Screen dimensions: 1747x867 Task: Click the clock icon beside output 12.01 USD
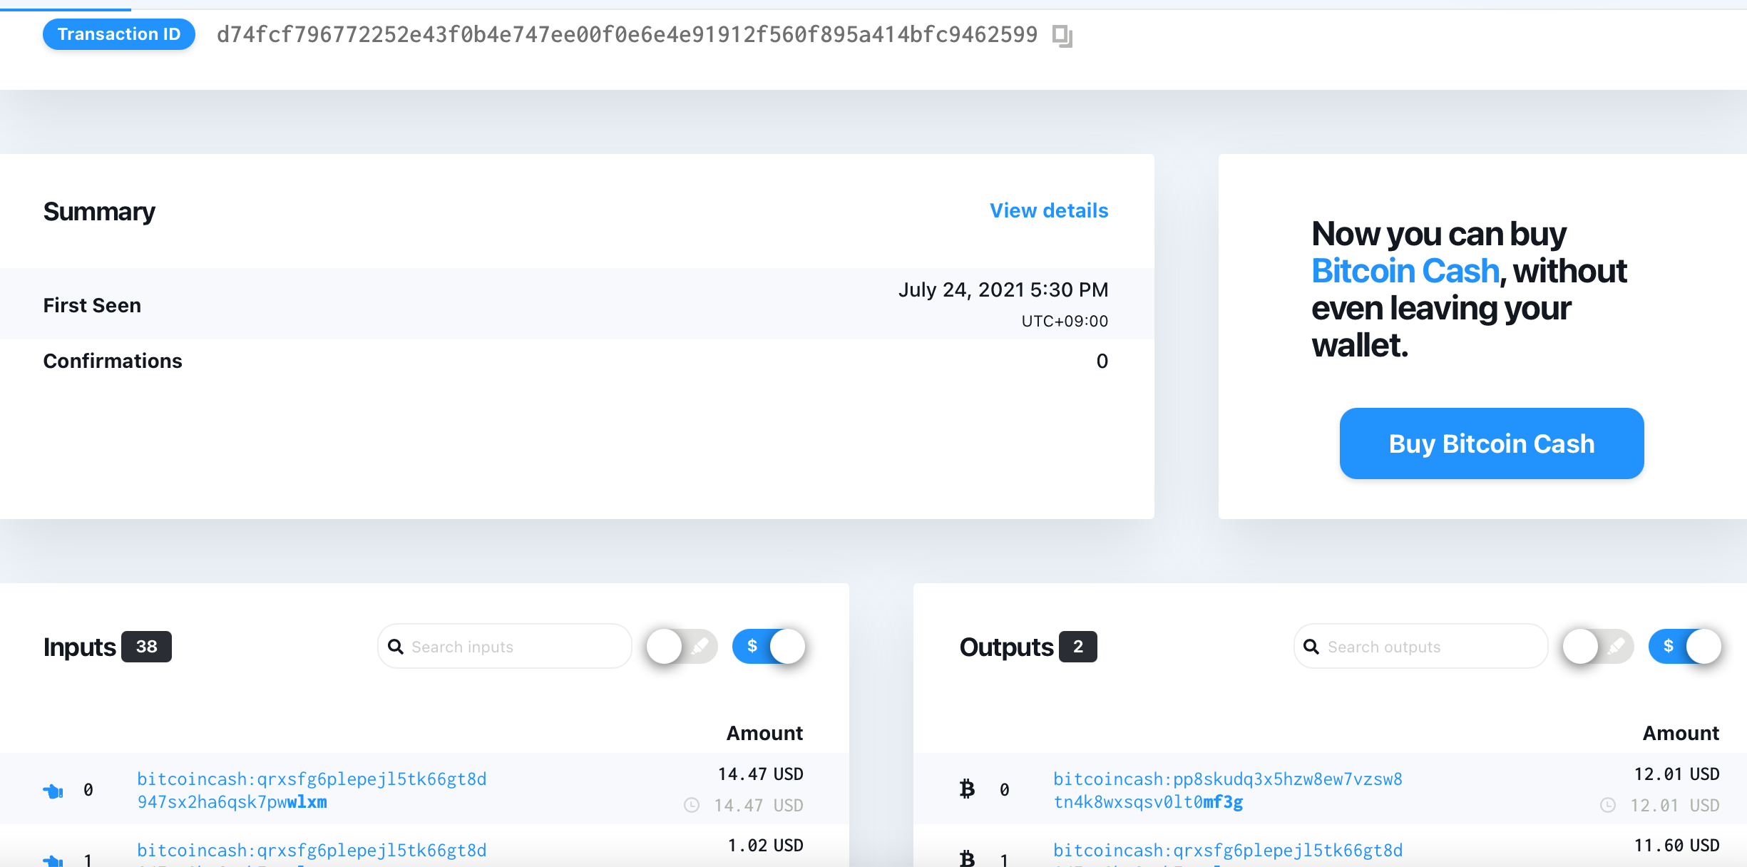[x=1608, y=805]
